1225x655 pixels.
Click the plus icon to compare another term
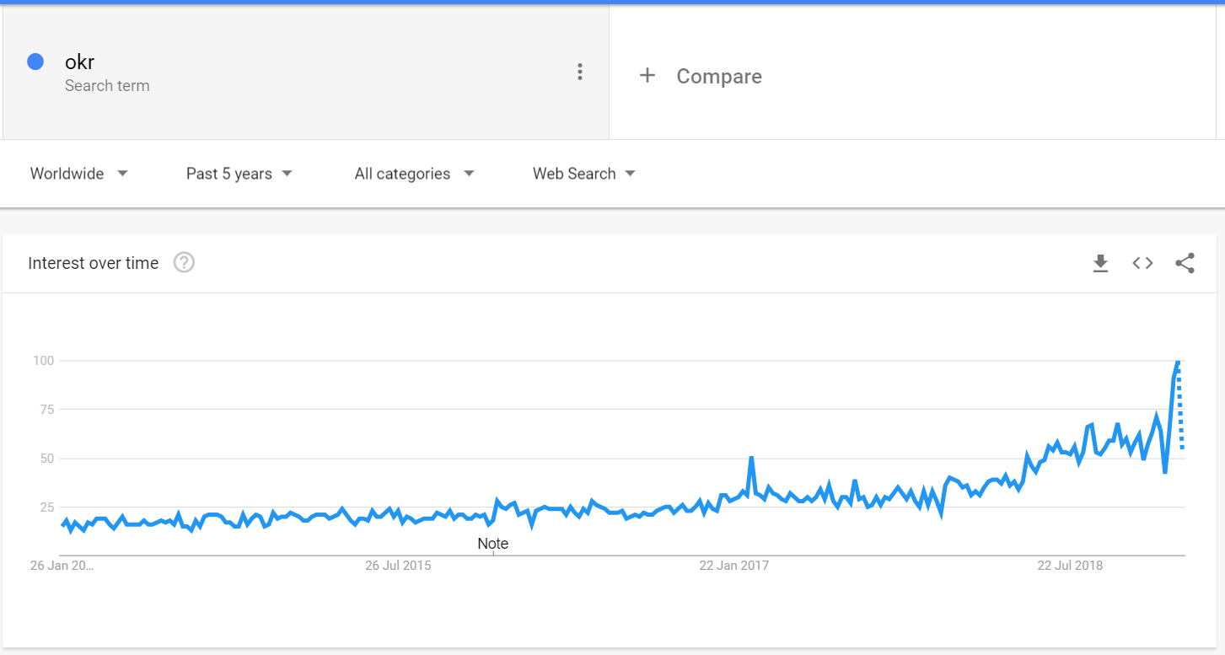click(647, 75)
